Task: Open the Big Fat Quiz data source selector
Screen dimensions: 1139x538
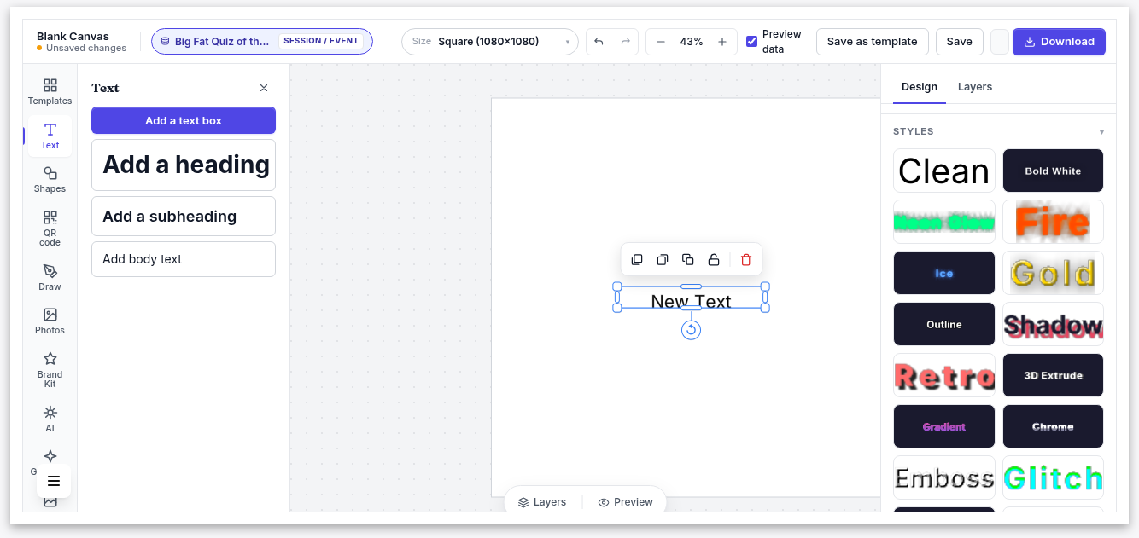Action: [x=262, y=41]
